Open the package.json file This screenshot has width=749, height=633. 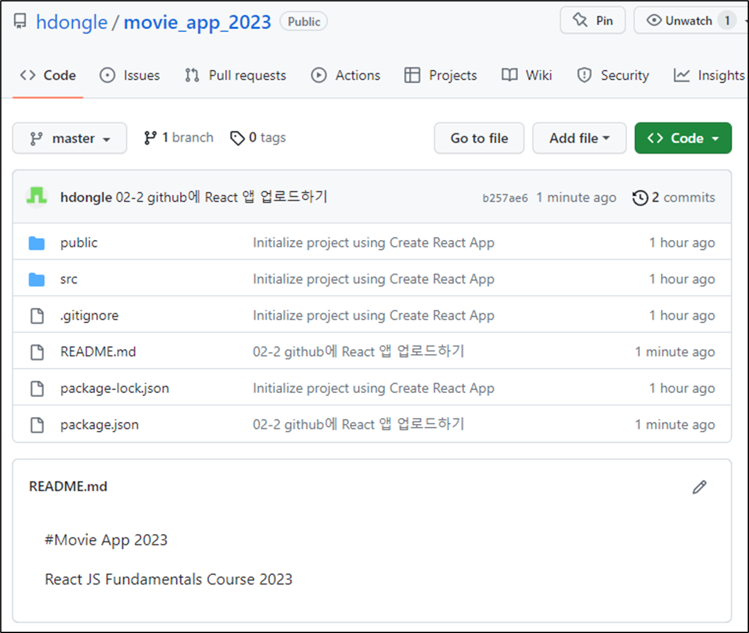[99, 425]
